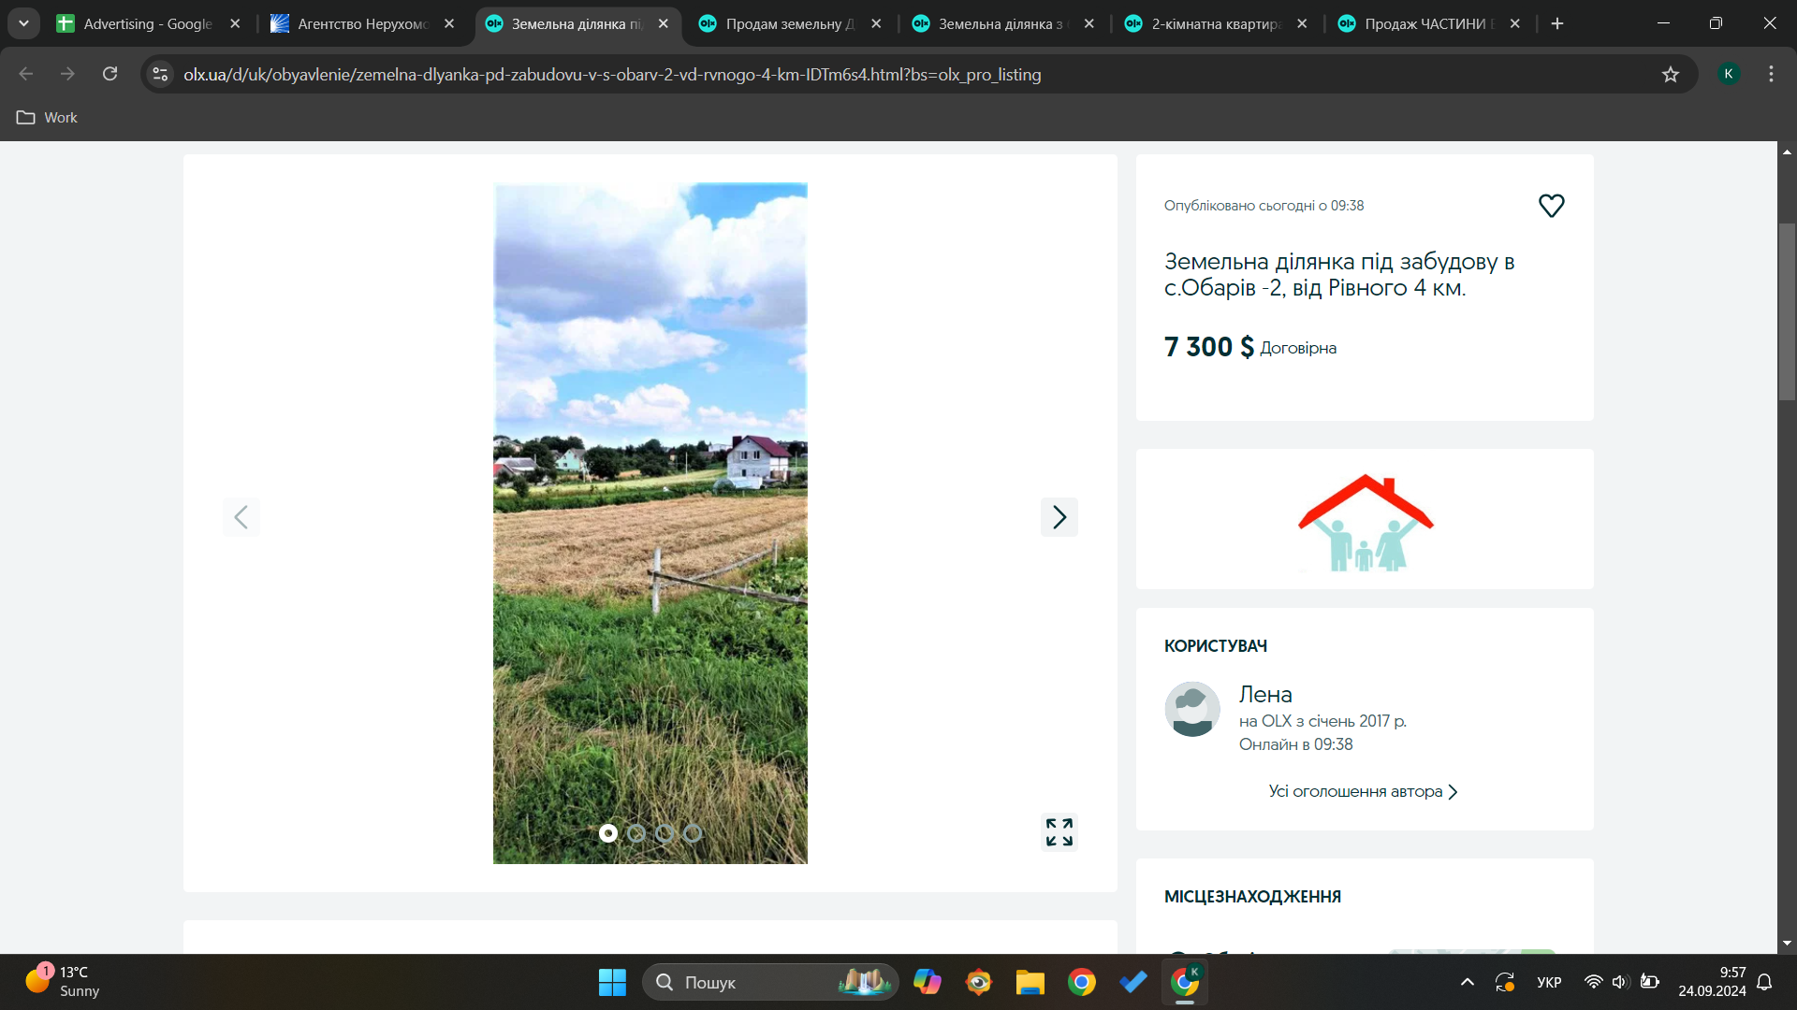Bookmark this page with star icon
Screen dimensions: 1797x1010
(x=1670, y=75)
